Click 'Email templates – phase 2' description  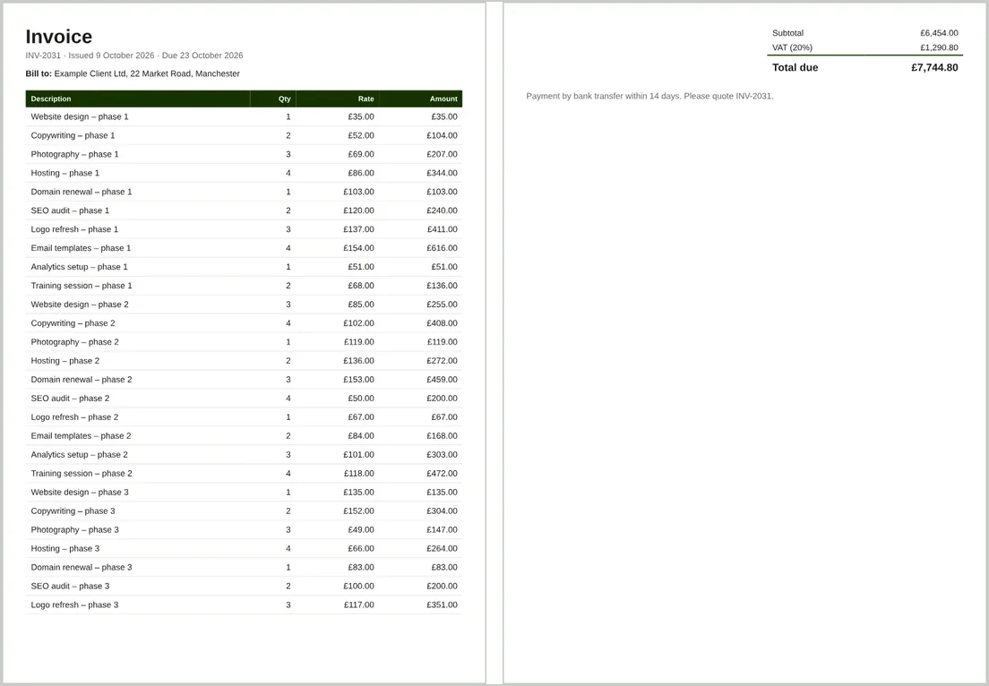tap(81, 436)
